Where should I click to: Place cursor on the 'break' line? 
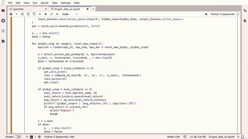[x=54, y=114]
